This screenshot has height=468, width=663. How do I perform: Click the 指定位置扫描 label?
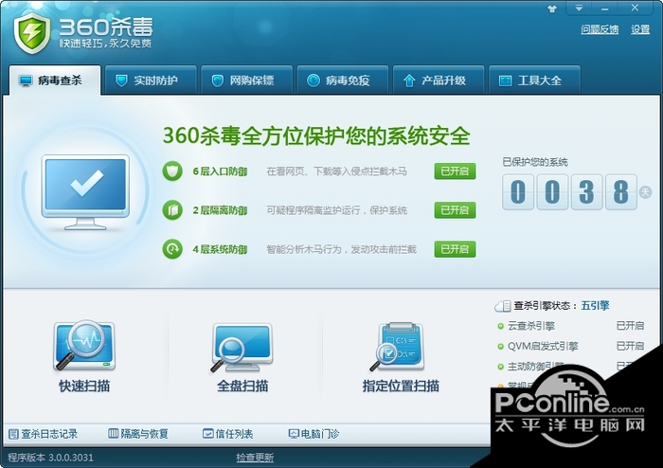click(x=401, y=386)
